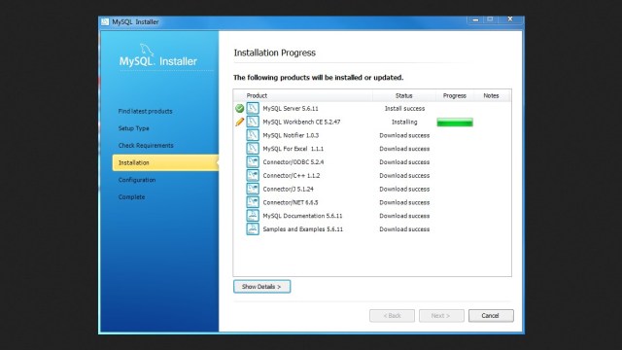Image resolution: width=622 pixels, height=350 pixels.
Task: Click Download success status for Samples and Examples
Action: pos(404,229)
